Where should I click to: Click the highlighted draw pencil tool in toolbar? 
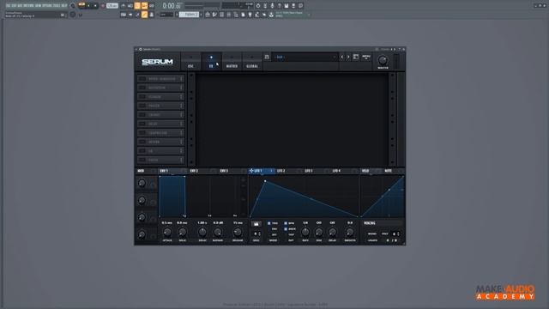(144, 15)
